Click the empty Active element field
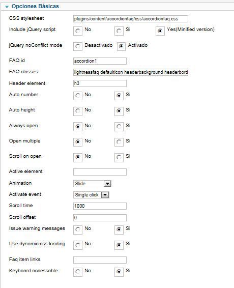 coord(100,172)
